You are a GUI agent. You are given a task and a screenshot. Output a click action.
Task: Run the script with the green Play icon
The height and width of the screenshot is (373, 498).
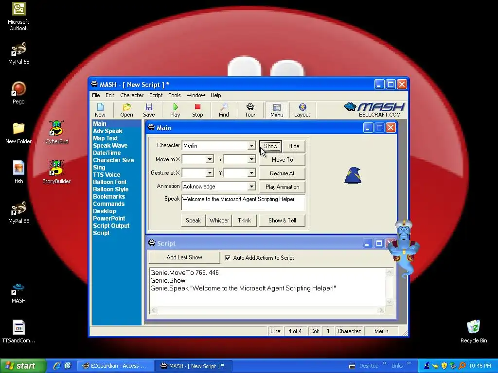pyautogui.click(x=175, y=110)
